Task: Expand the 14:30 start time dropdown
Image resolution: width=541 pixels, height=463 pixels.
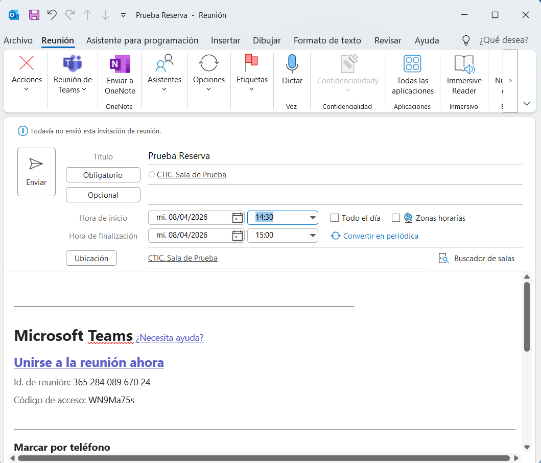Action: (x=312, y=218)
